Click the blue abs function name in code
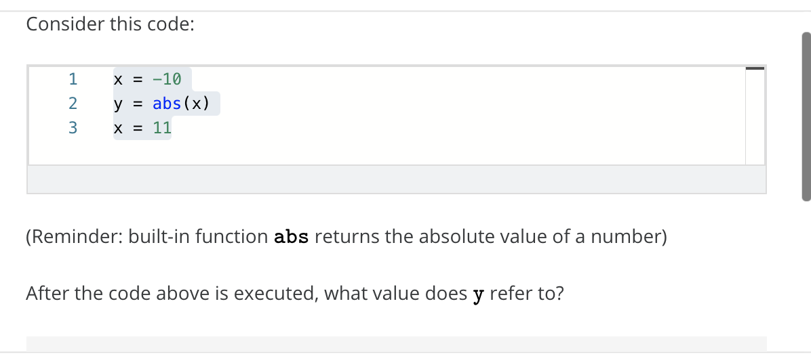Image resolution: width=811 pixels, height=356 pixels. pos(167,104)
